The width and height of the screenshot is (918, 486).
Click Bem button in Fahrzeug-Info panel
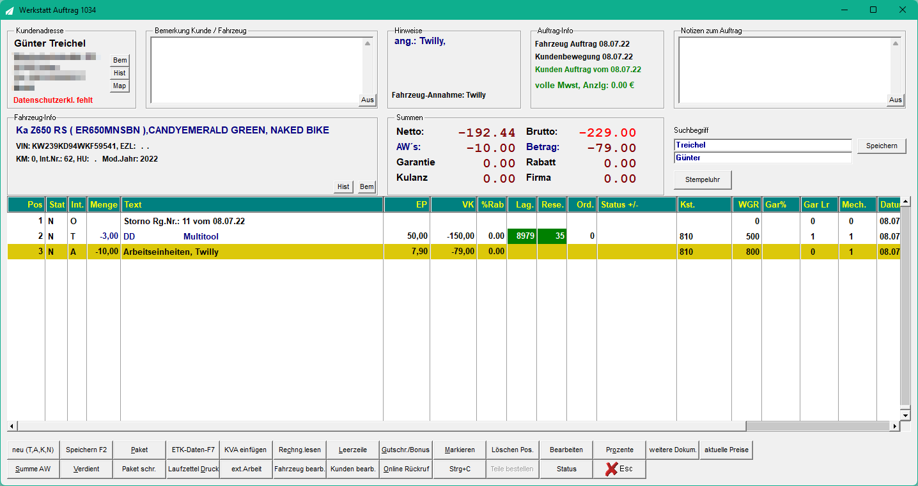pos(366,187)
